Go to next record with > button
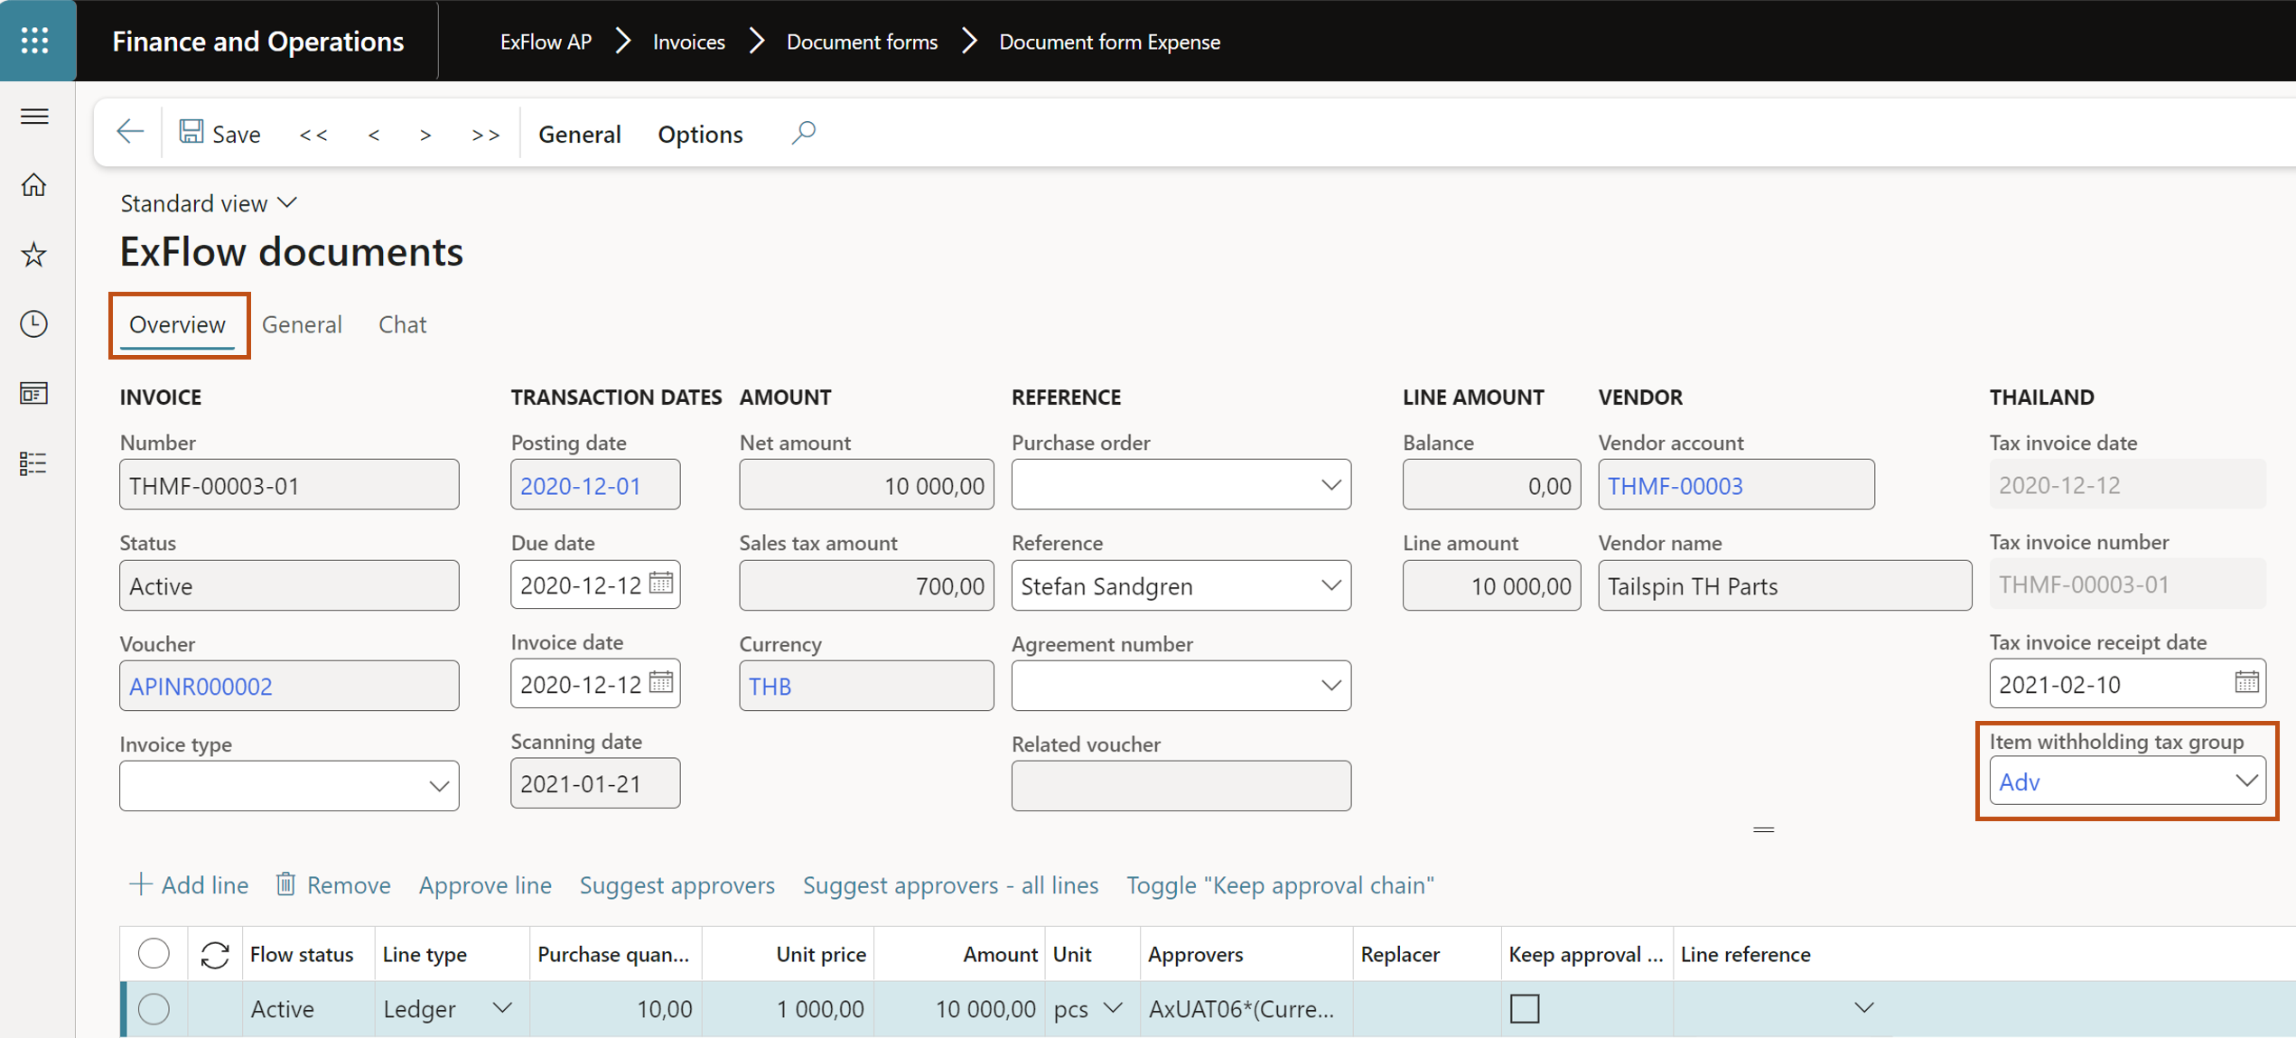The height and width of the screenshot is (1038, 2296). (425, 135)
